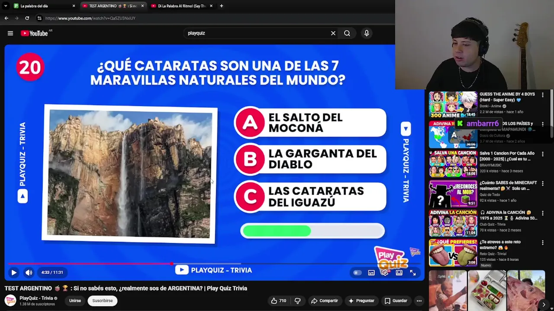Close the La palabra del día tab
The image size is (554, 311).
[x=74, y=6]
